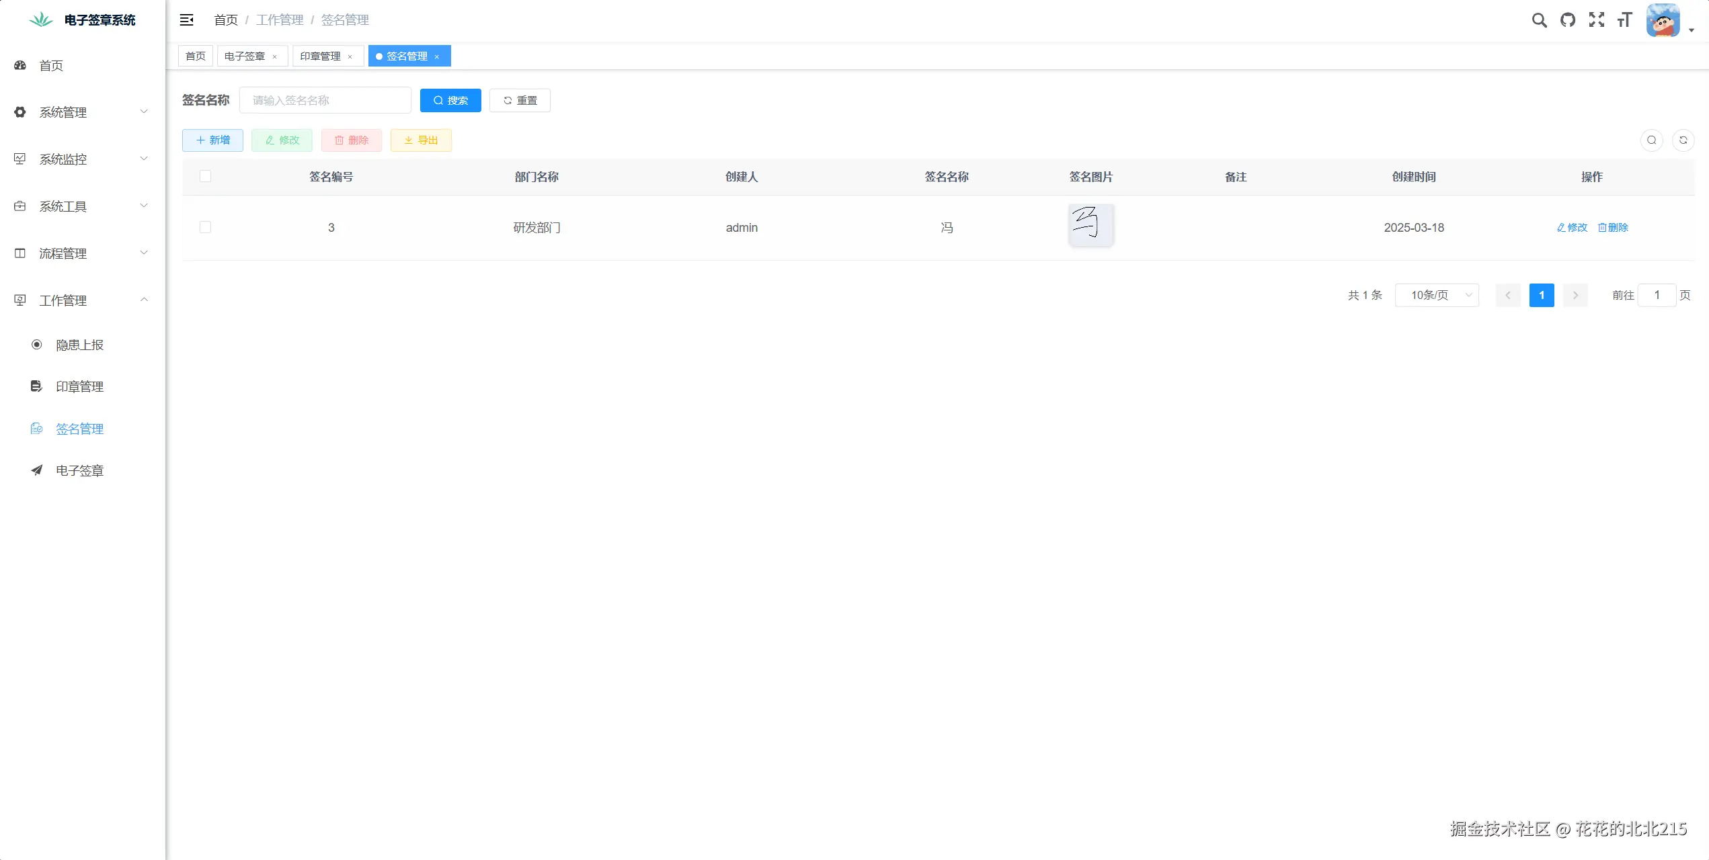This screenshot has height=860, width=1709.
Task: Open the header search magnifier icon
Action: (x=1539, y=20)
